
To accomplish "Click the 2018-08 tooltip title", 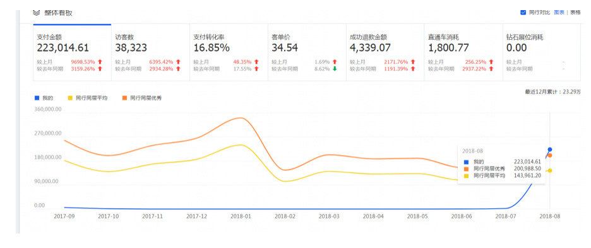I will click(473, 151).
